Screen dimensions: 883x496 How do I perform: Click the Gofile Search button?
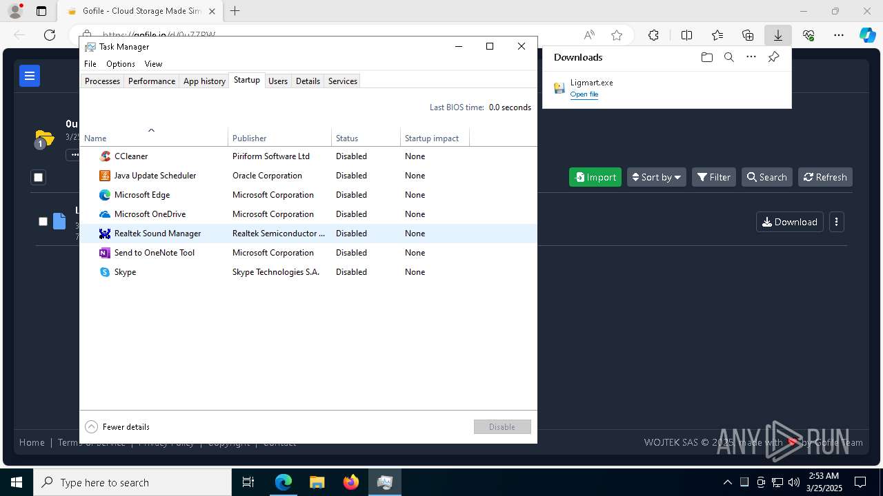767,177
